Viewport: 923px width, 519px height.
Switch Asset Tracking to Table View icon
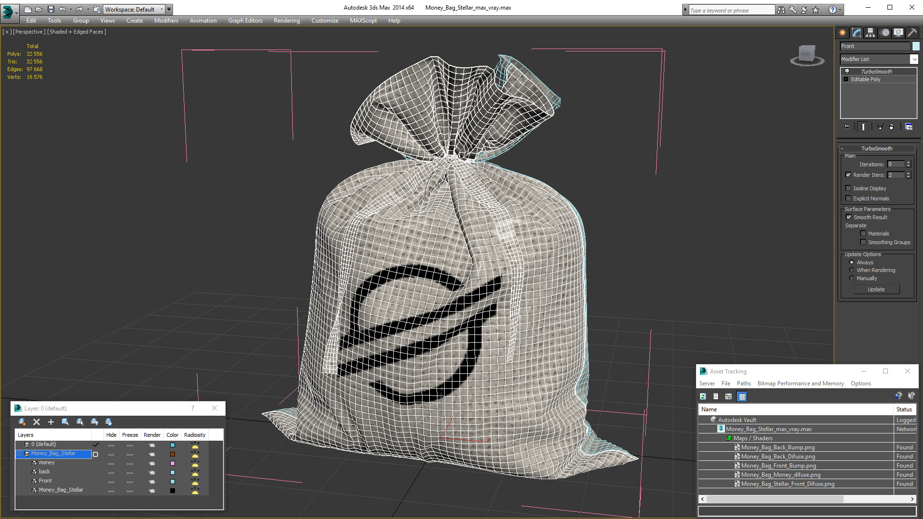(x=742, y=396)
